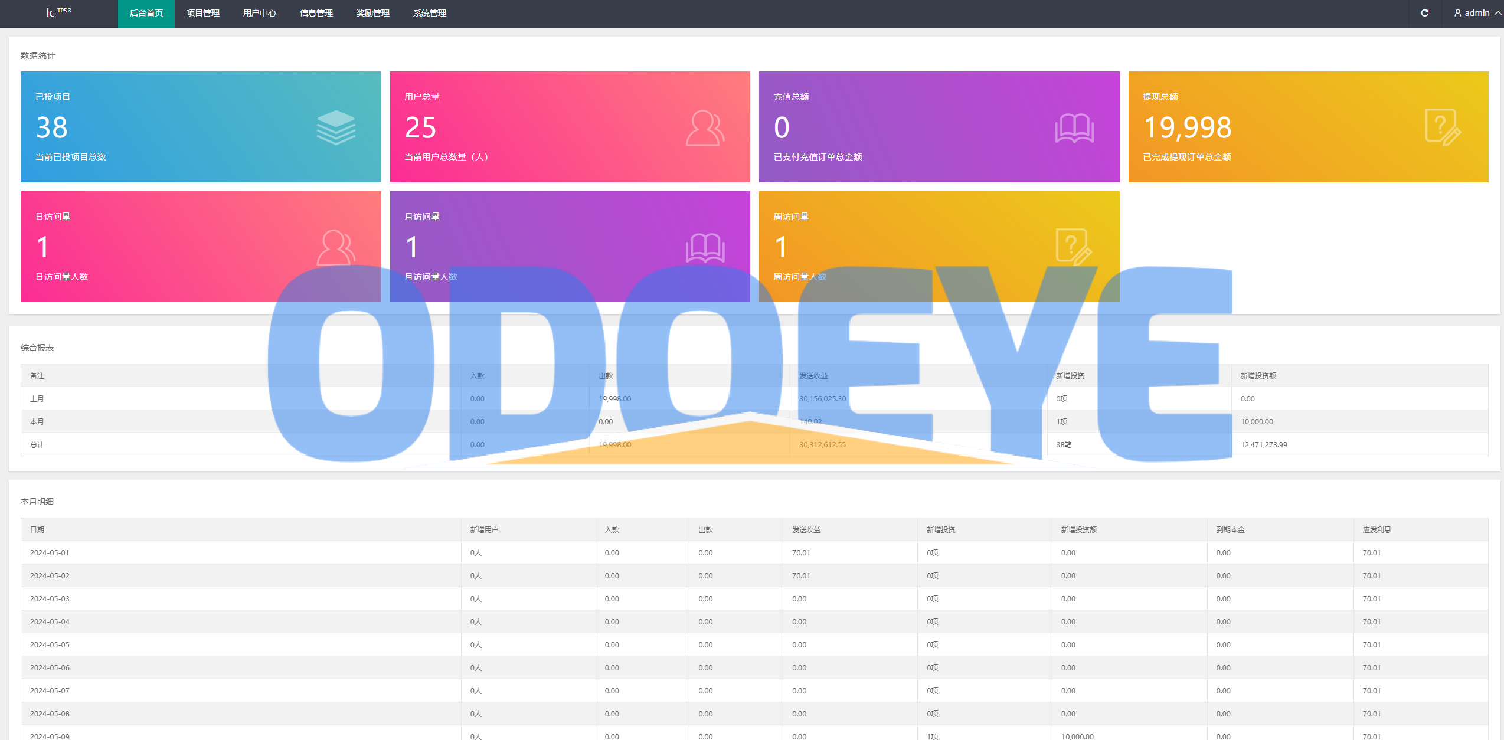Screen dimensions: 1504x740
Task: Open 信息管理 navigation menu item
Action: 315,12
